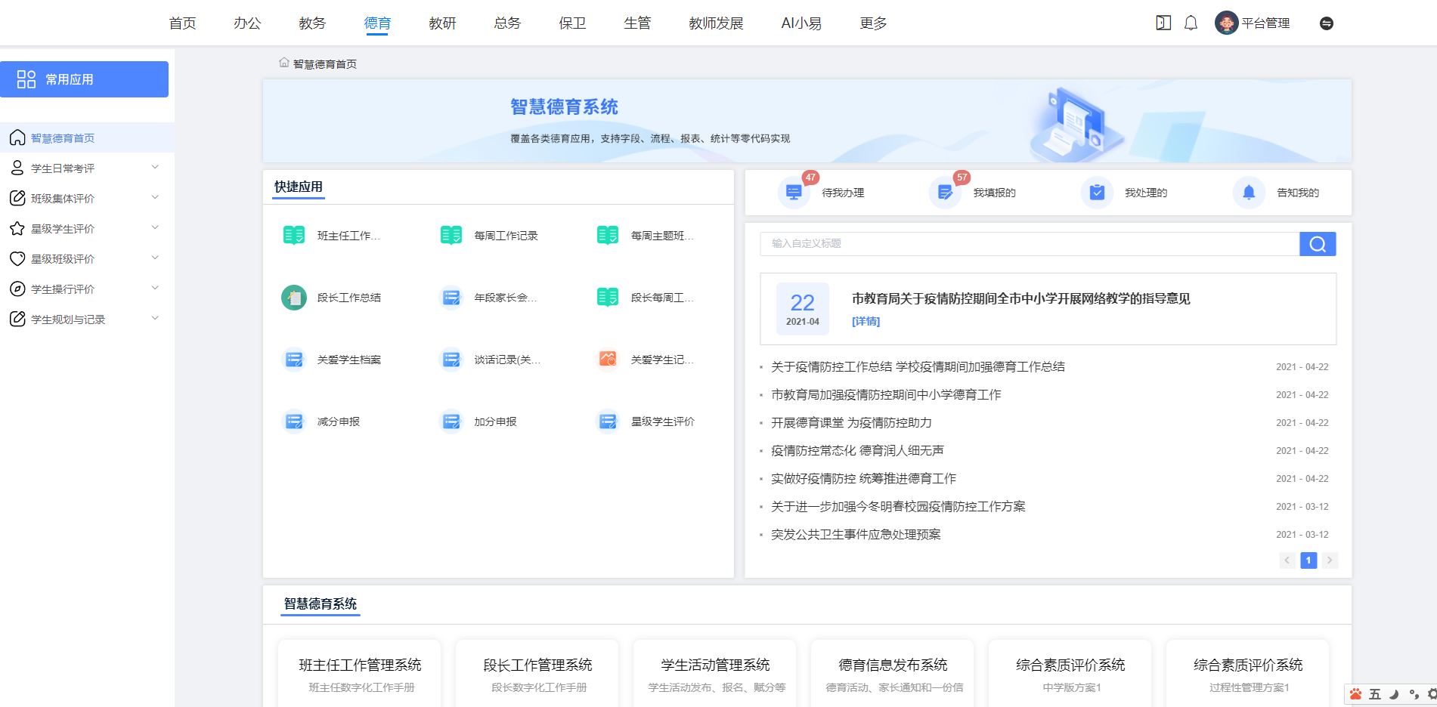Open 减分申报 quick app icon

[x=294, y=421]
